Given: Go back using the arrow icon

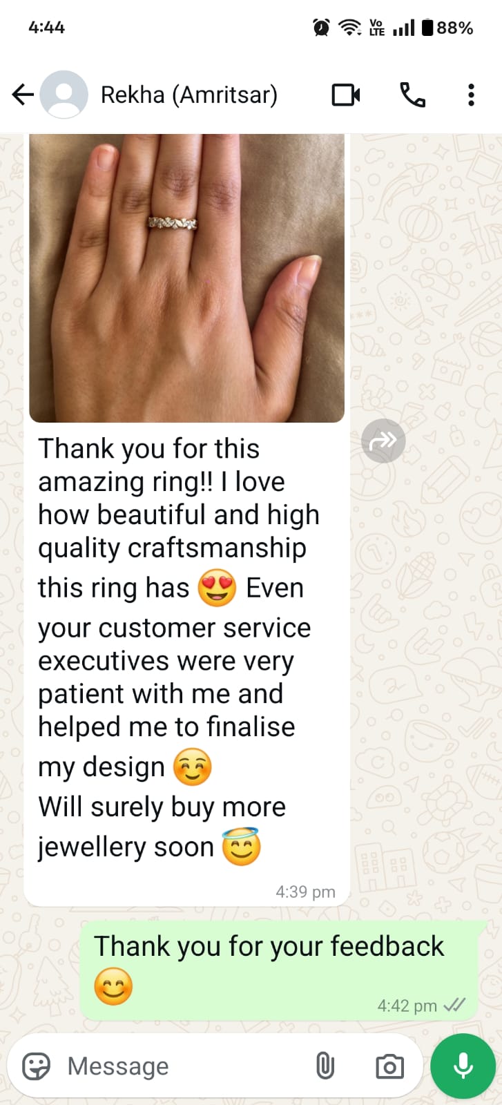Looking at the screenshot, I should [x=23, y=95].
